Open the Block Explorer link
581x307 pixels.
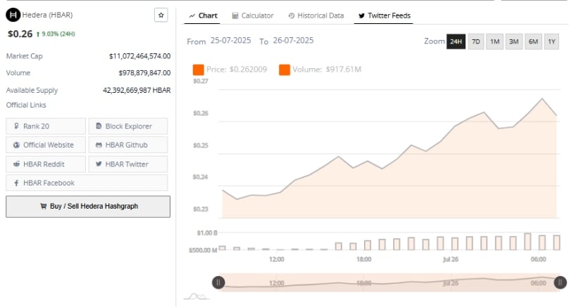[x=128, y=126]
